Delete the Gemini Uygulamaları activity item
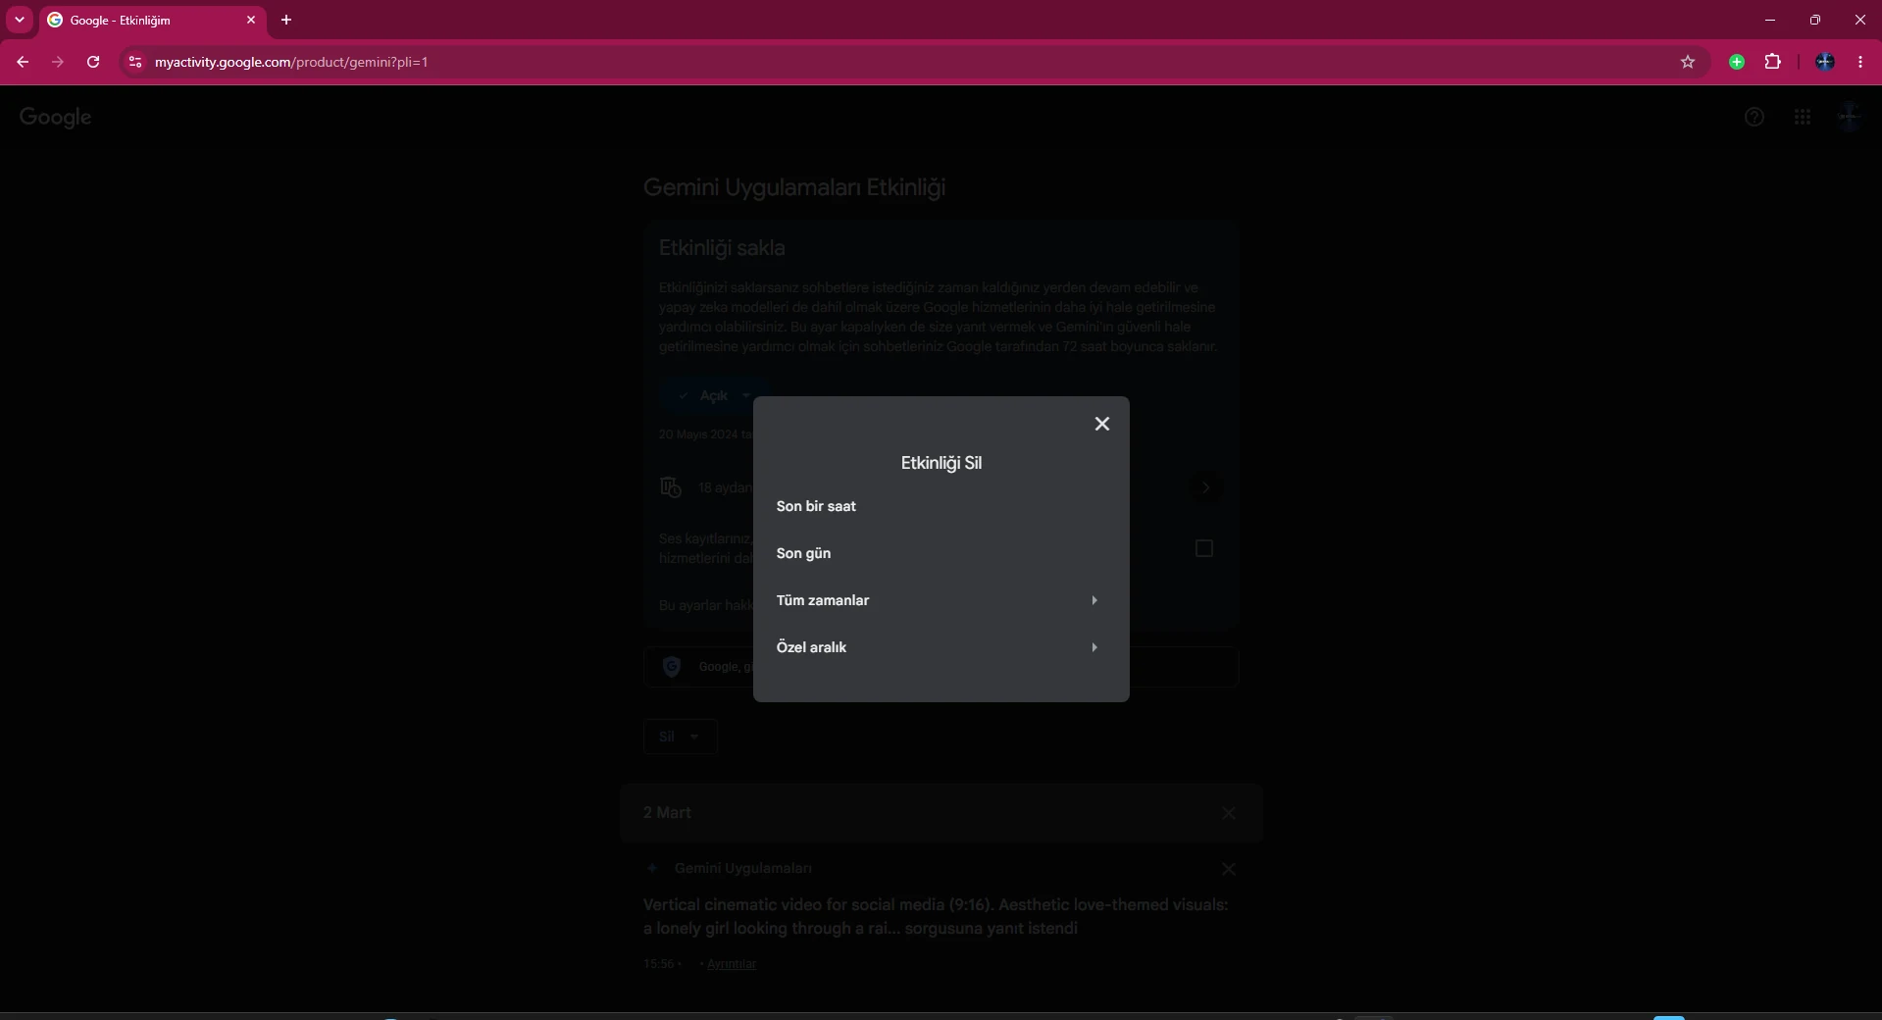This screenshot has height=1020, width=1882. click(x=1229, y=869)
